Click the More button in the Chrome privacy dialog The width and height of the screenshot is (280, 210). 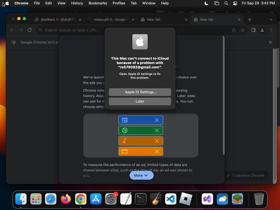click(141, 175)
